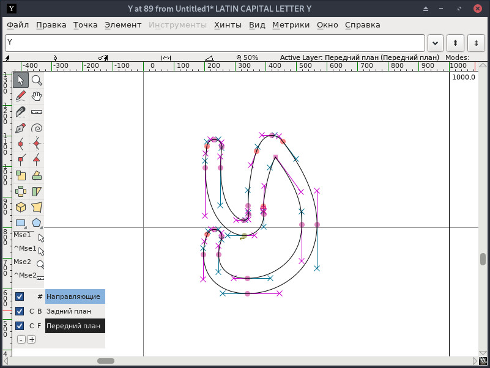
Task: Open the Элемент menu
Action: [x=123, y=25]
